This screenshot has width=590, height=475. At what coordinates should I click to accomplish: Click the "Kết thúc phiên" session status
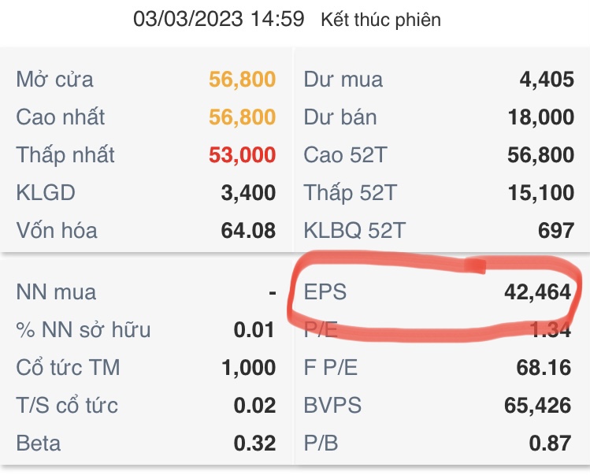pos(380,20)
